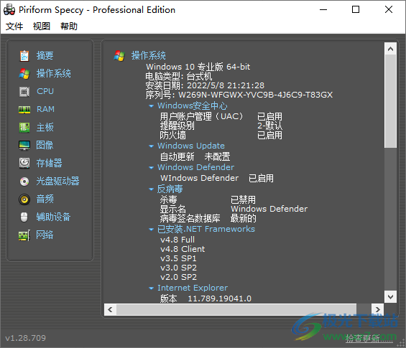Open the 摘要 summary section
The height and width of the screenshot is (348, 406).
[x=45, y=55]
